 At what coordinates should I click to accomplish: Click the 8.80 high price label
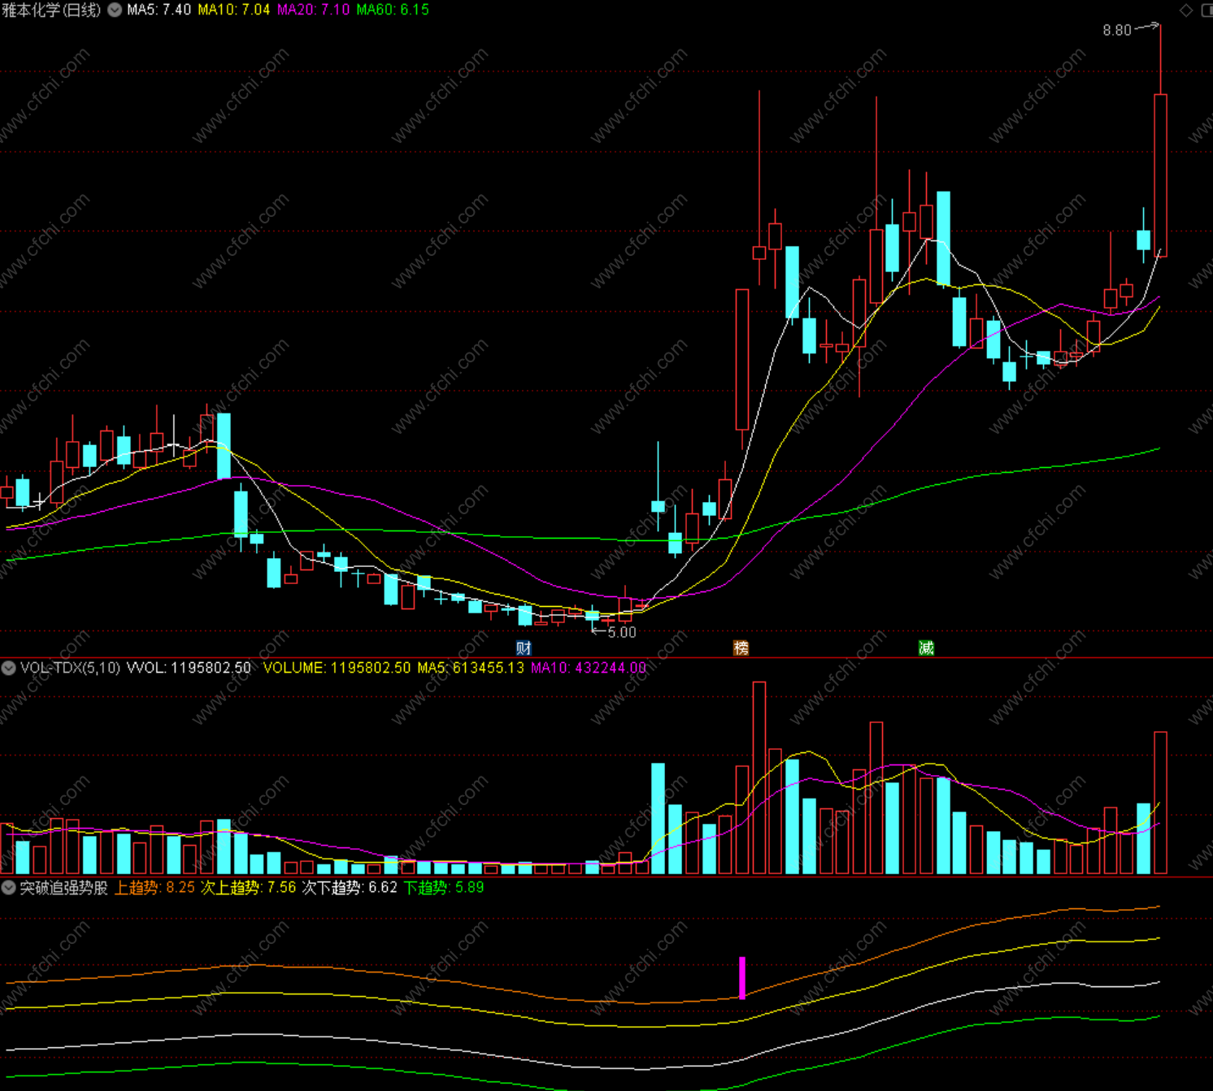1116,30
